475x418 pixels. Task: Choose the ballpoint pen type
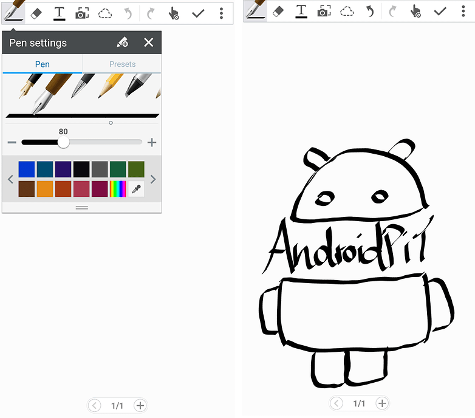coord(83,86)
